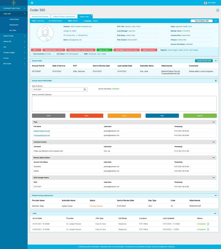
Task: Open Submissions submenu item
Action: coord(14,25)
